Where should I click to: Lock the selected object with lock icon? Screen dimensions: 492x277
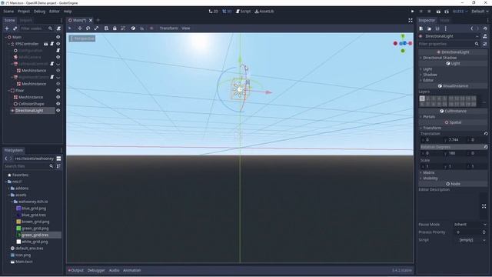[115, 28]
